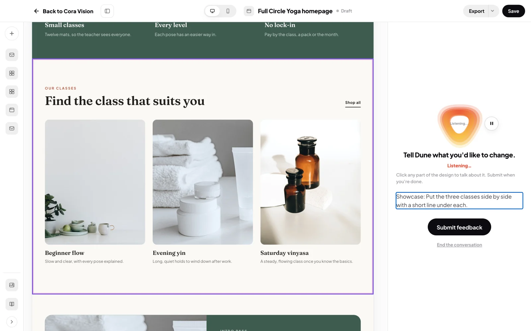This screenshot has width=531, height=331.
Task: Click 'Long, quiet holds to wind down after work.'
Action: (x=192, y=261)
